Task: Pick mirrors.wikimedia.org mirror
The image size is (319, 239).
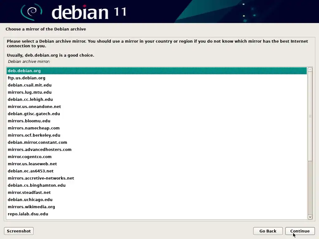Action: [156, 207]
